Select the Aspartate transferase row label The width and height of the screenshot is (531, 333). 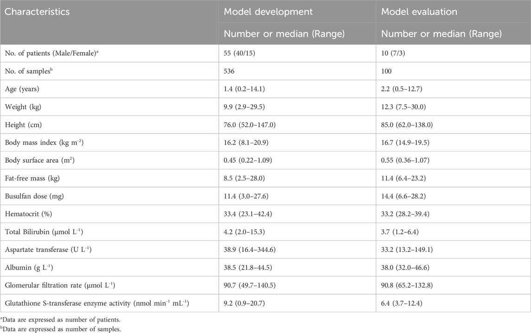coord(48,250)
